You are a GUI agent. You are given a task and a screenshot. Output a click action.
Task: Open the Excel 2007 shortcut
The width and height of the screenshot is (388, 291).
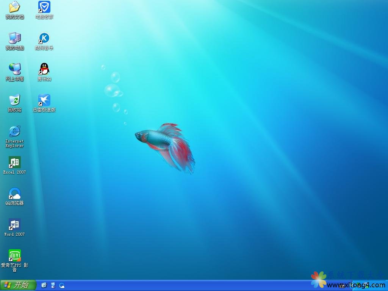tap(14, 162)
